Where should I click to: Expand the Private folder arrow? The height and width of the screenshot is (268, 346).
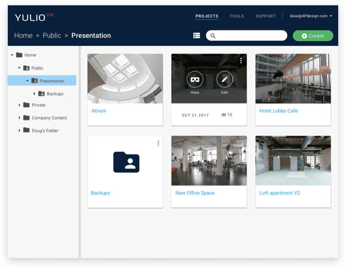pyautogui.click(x=20, y=105)
